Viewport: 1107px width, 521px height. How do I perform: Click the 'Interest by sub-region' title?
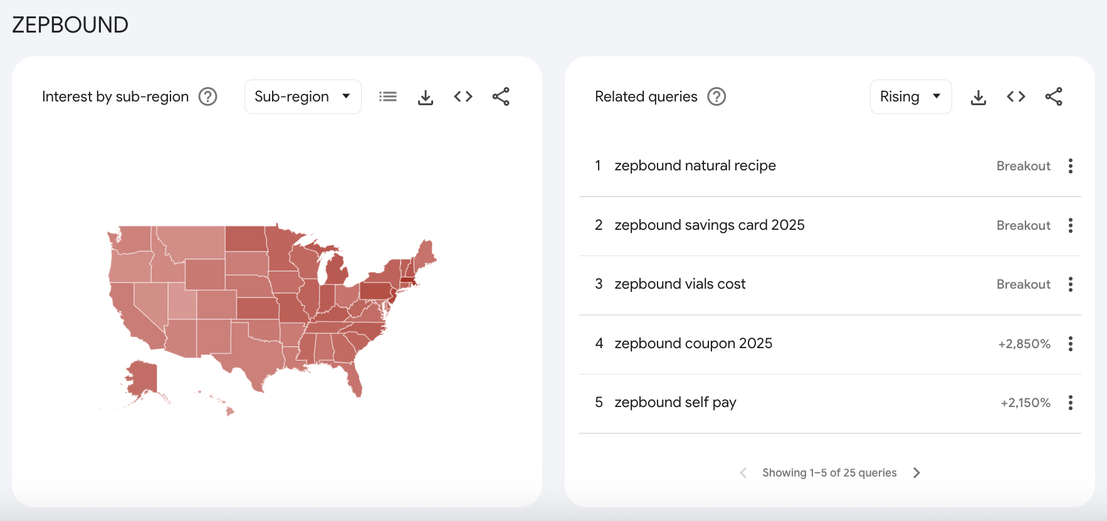pos(115,96)
